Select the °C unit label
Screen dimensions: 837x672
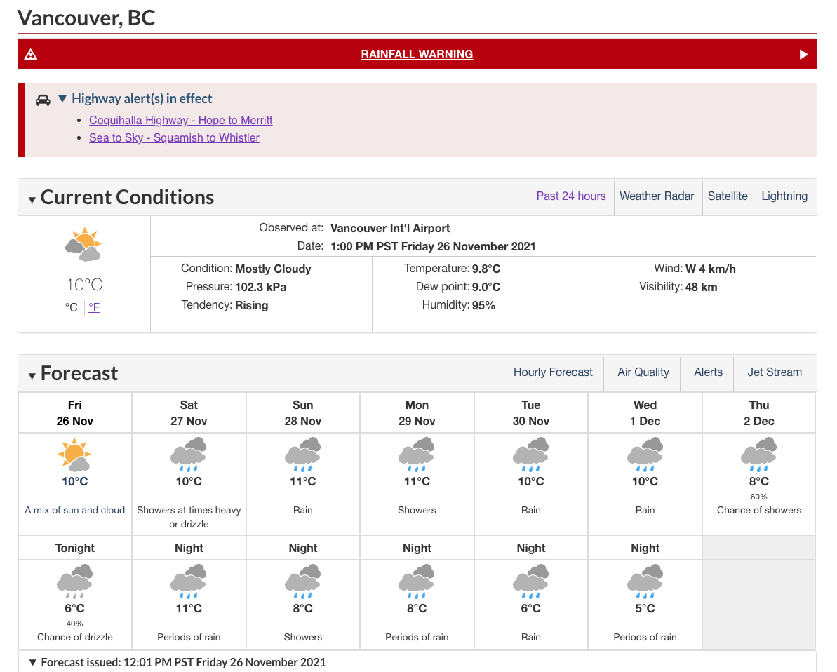(72, 307)
